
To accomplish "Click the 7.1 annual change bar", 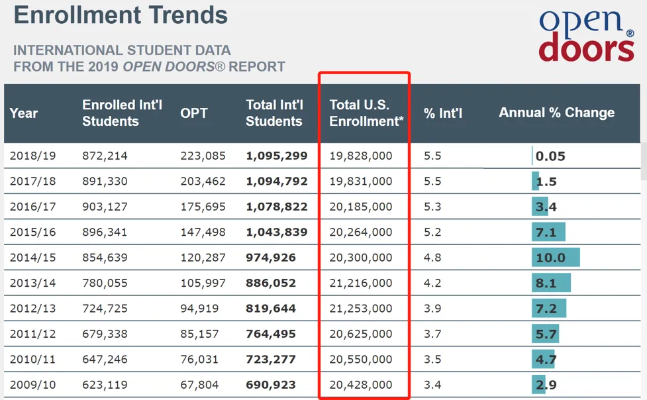I will pyautogui.click(x=549, y=232).
